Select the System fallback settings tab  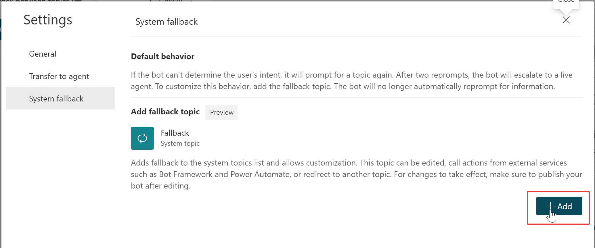[x=56, y=99]
